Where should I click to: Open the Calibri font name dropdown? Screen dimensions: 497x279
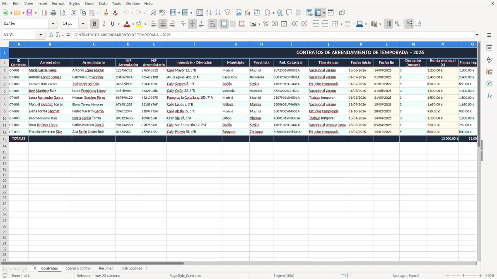pos(53,24)
